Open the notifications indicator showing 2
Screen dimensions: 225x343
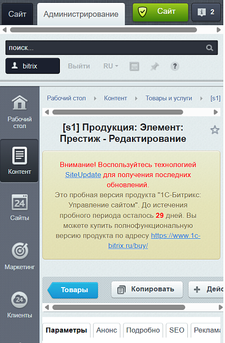point(206,12)
